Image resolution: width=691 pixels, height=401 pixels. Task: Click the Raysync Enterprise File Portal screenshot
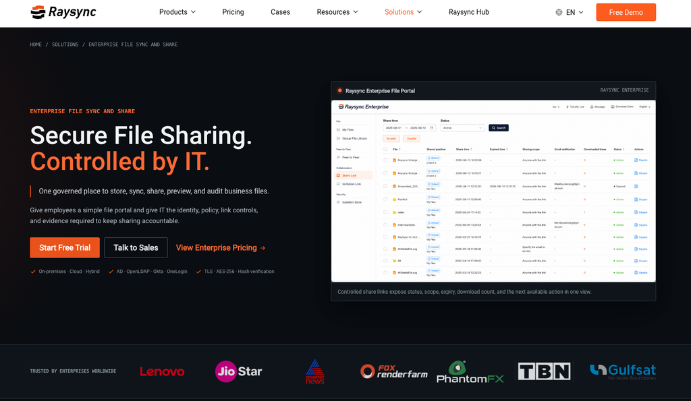point(493,191)
